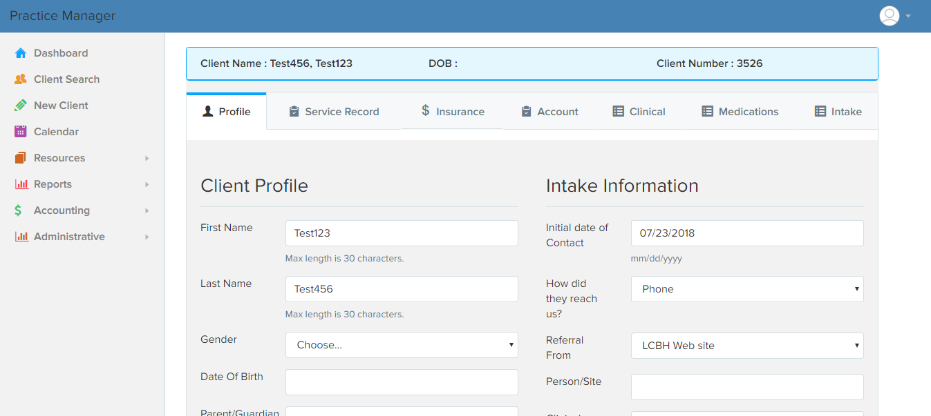Click the Person/Site input field
This screenshot has width=931, height=416.
pyautogui.click(x=747, y=387)
